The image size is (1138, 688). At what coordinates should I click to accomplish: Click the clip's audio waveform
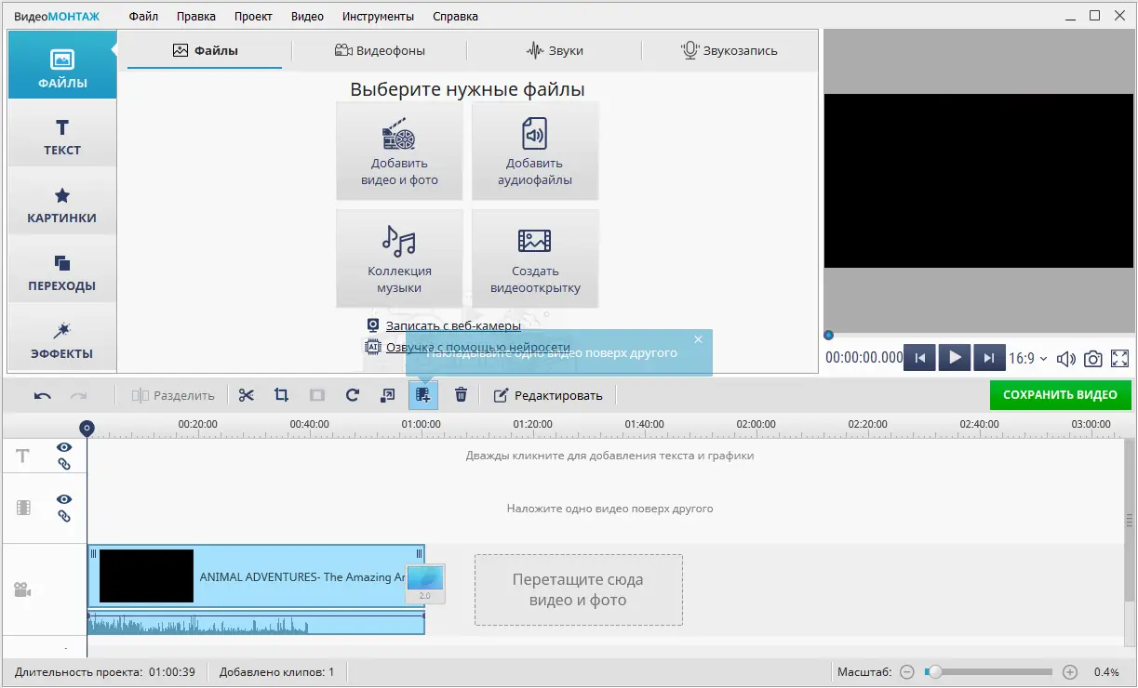point(256,623)
